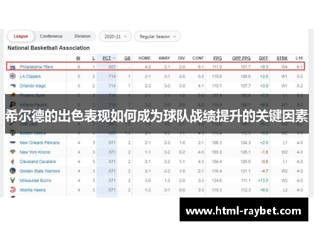Open the New York Knicks team link
Screen dimensions: 314x227
(35, 152)
